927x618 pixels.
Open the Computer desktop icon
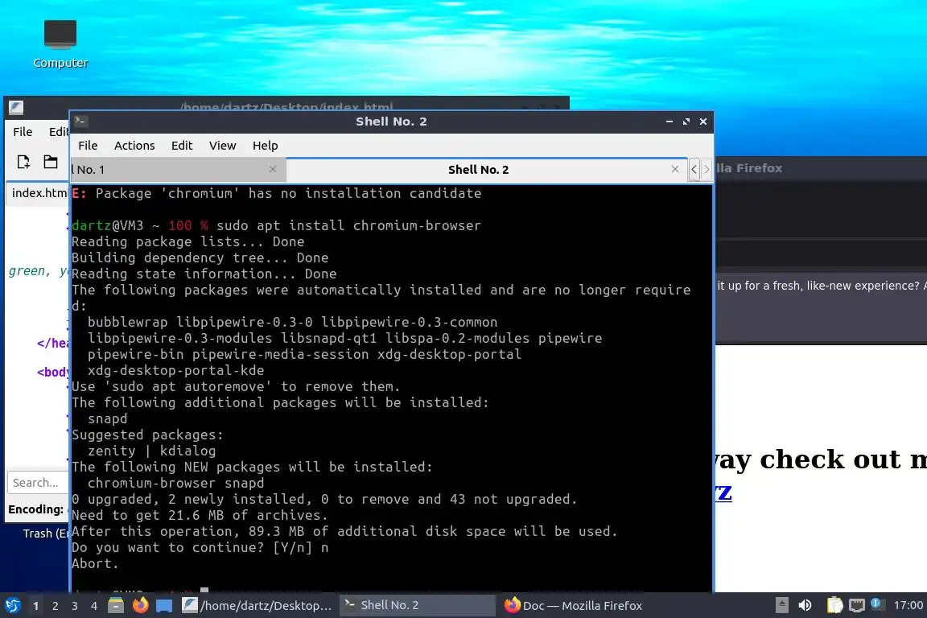point(60,43)
